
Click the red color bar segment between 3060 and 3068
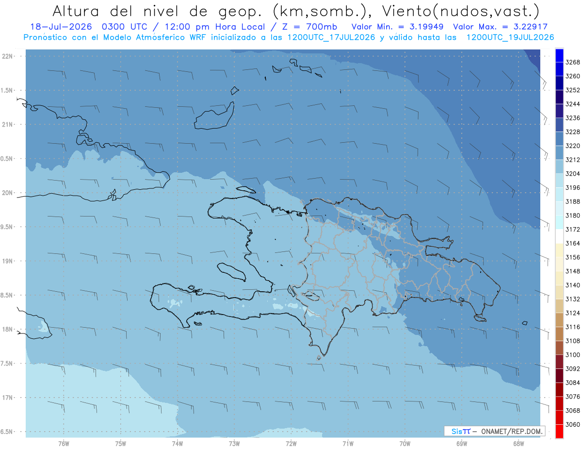pyautogui.click(x=559, y=417)
